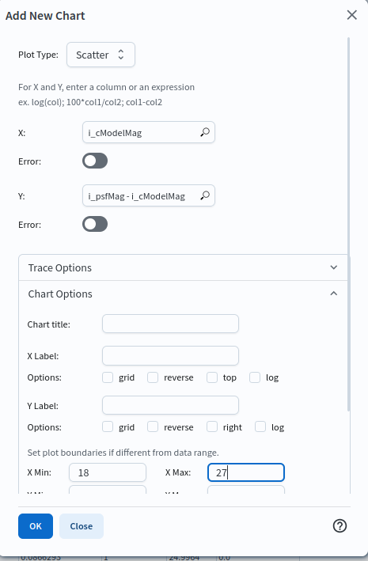
Task: Check the right option for Y axis
Action: pos(212,426)
